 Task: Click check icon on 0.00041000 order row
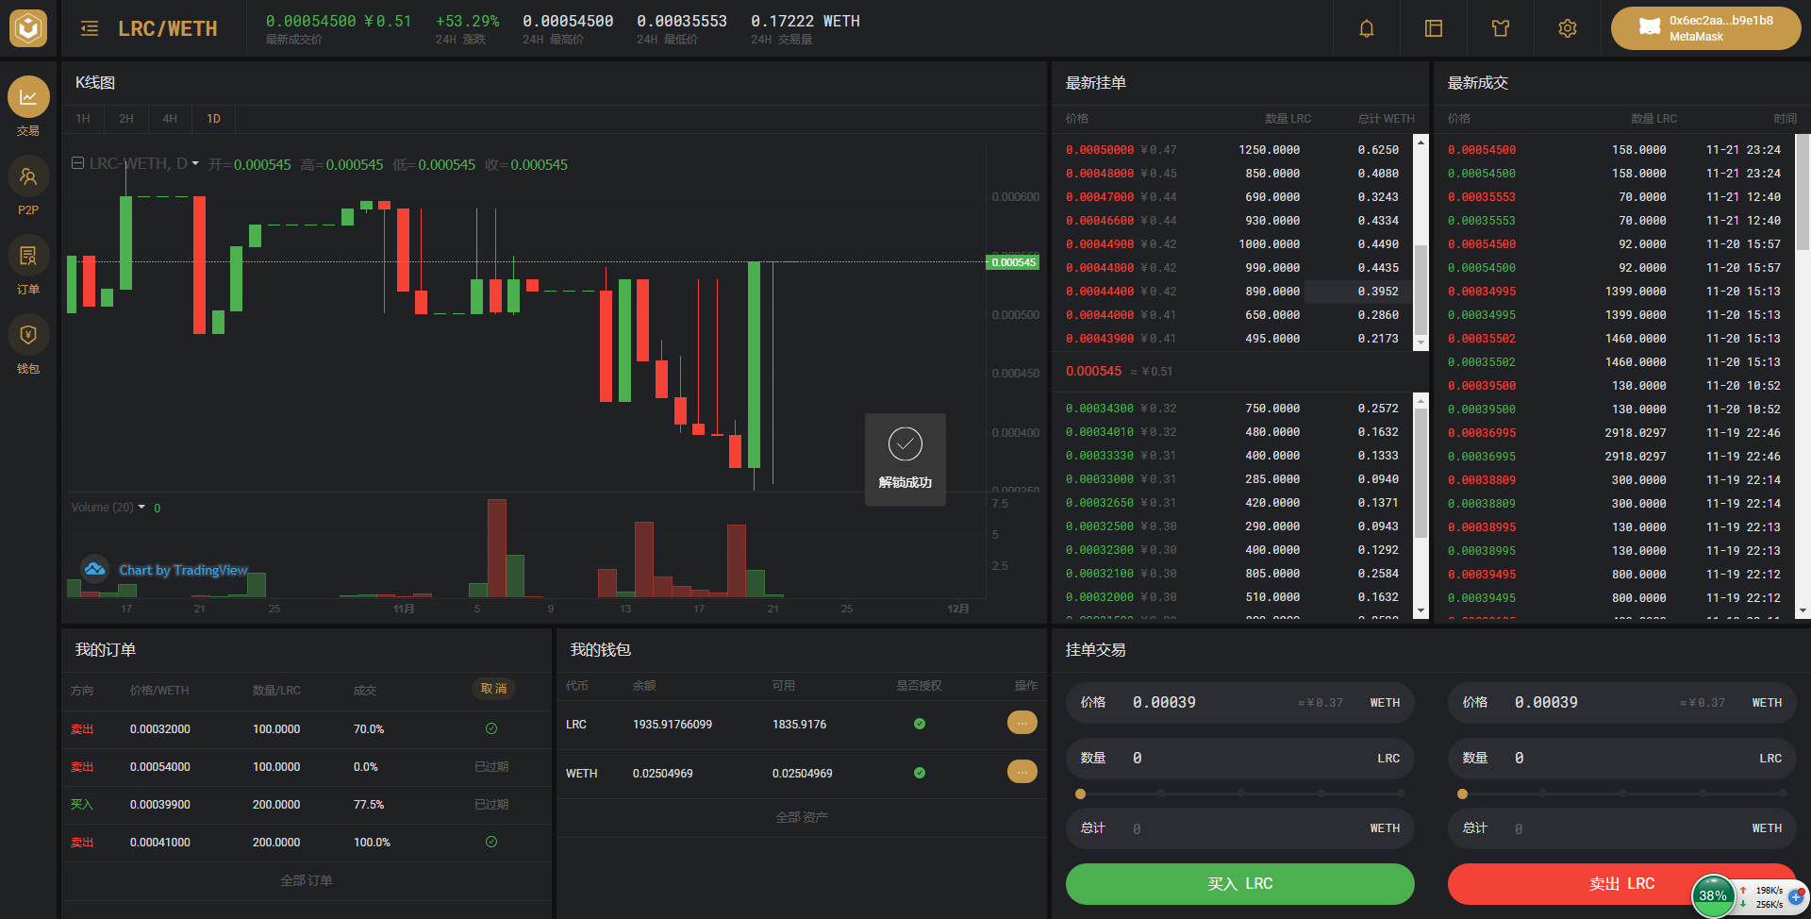(x=491, y=842)
